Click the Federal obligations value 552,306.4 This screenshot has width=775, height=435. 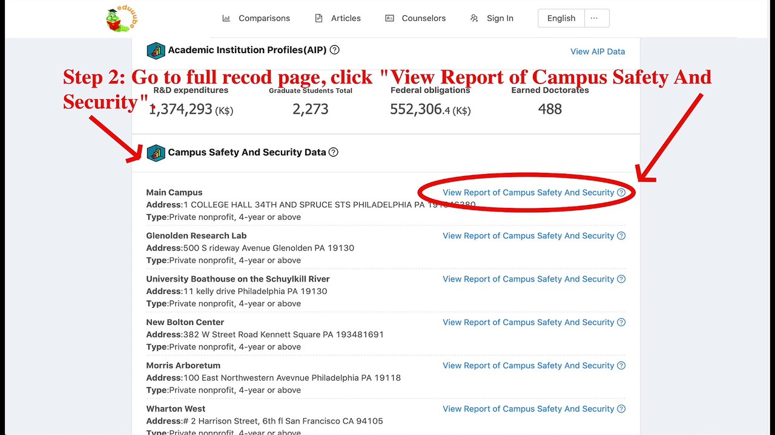(430, 109)
